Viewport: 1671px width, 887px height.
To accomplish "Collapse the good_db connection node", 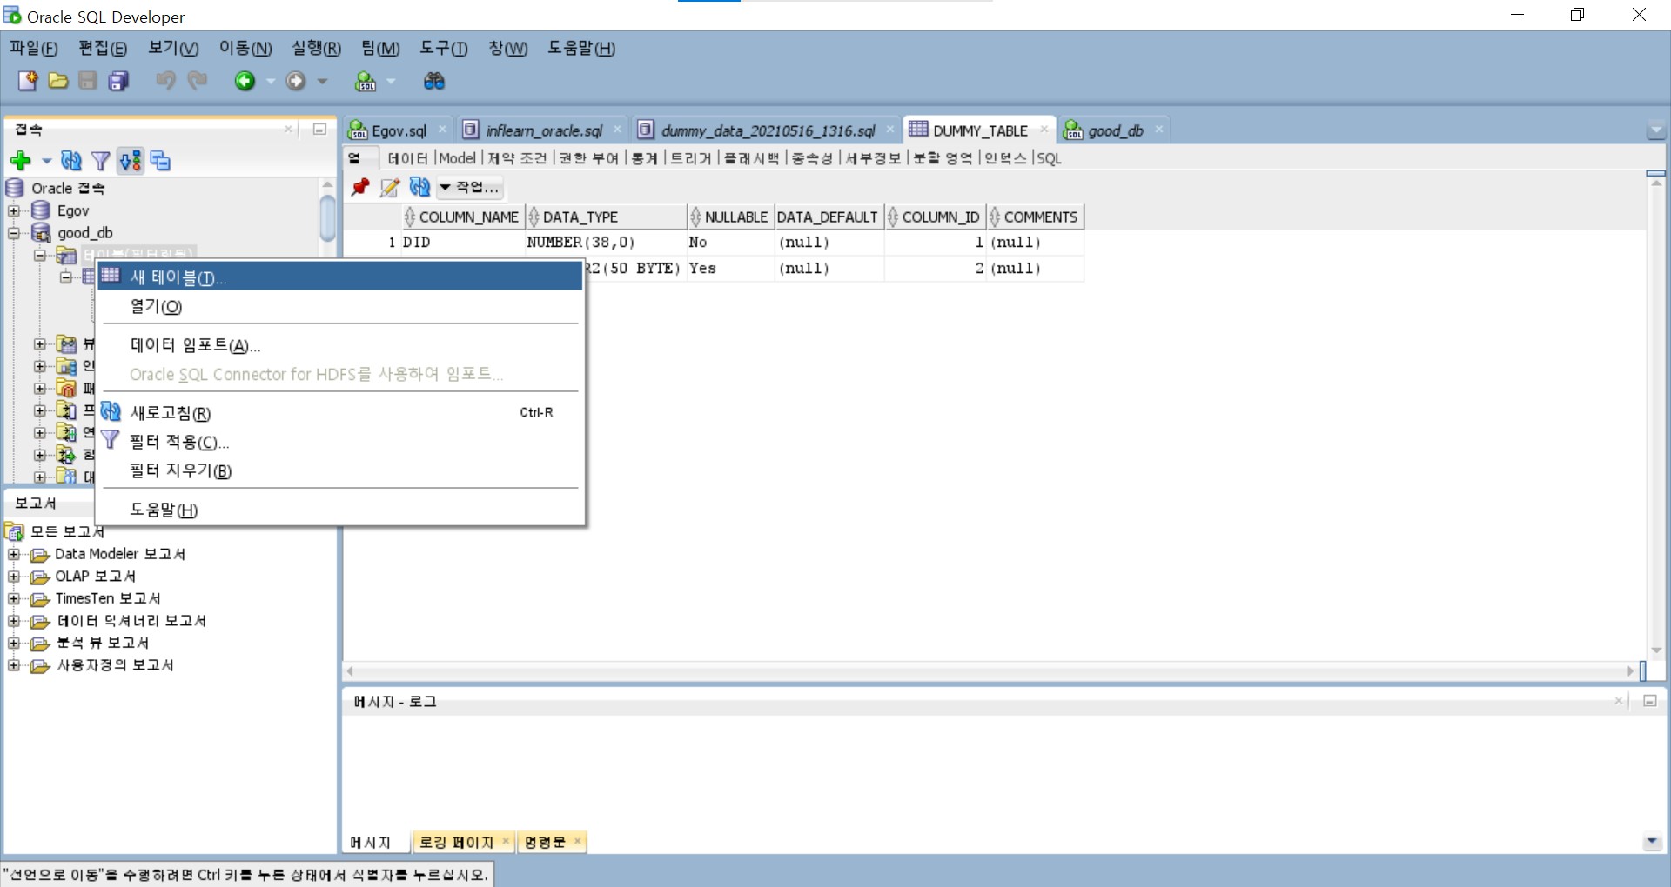I will click(14, 233).
